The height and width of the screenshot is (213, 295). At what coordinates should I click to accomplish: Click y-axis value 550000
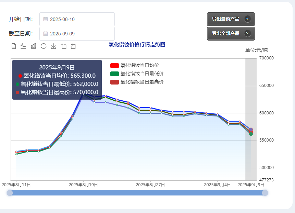point(267,140)
